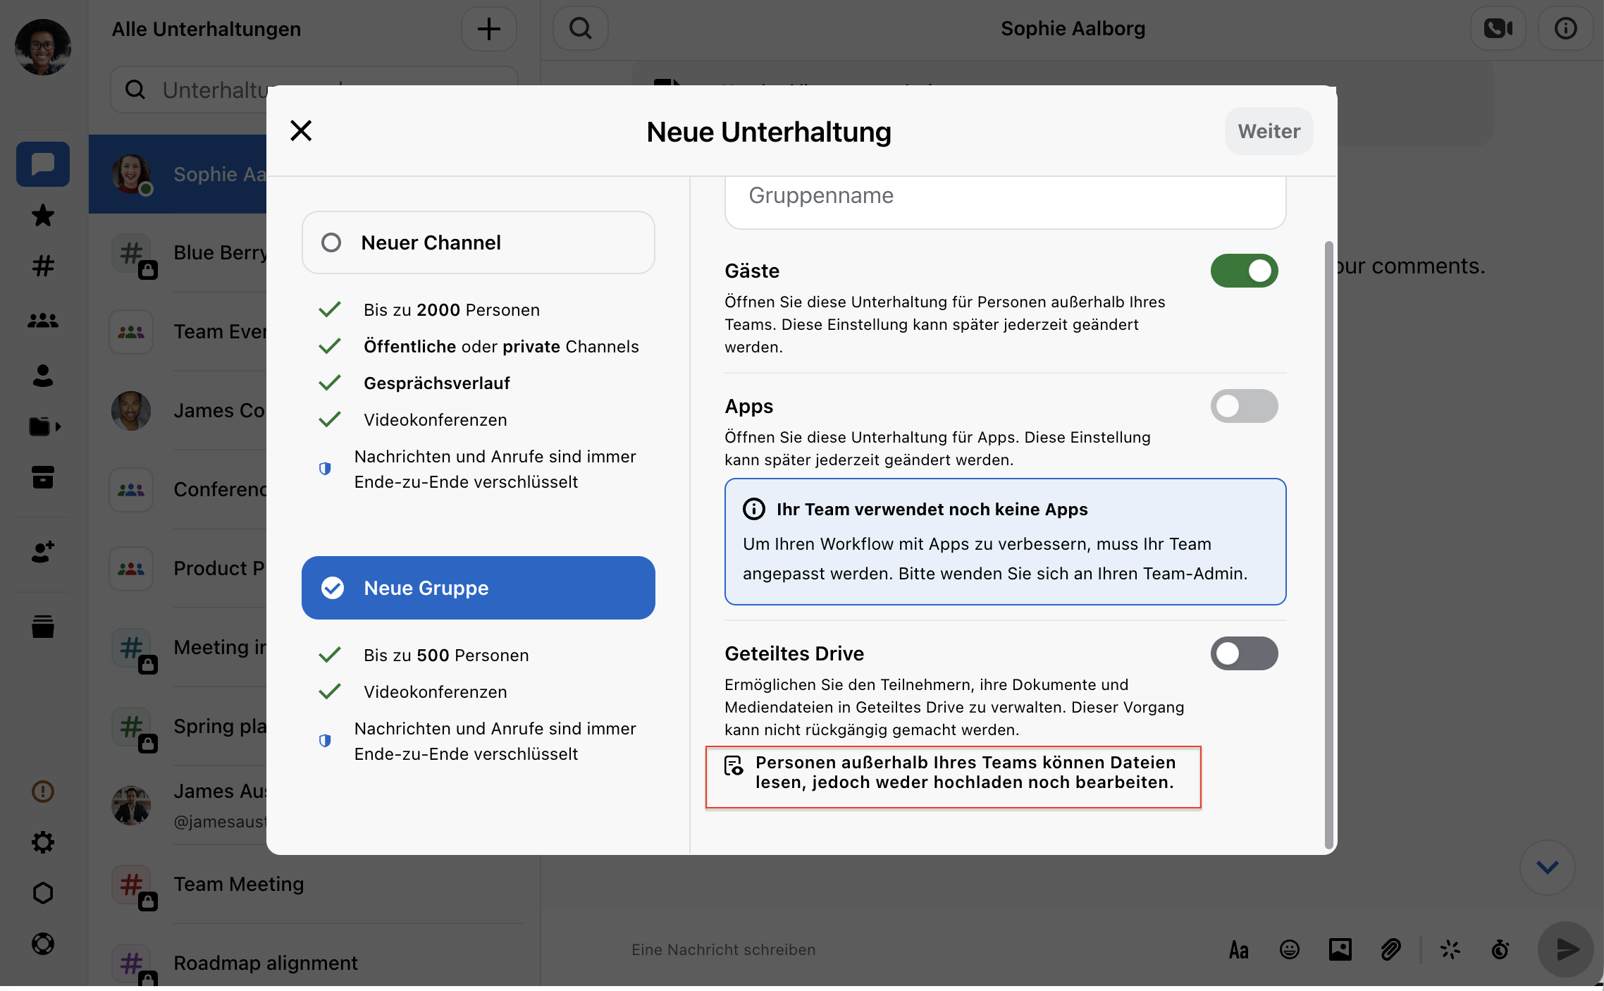This screenshot has height=991, width=1604.
Task: Click the hexagon icon in sidebar
Action: 43,893
